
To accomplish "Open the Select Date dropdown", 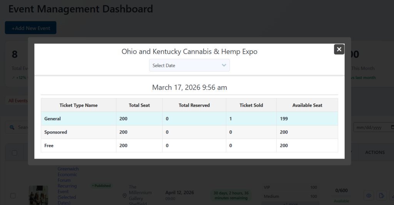I will pyautogui.click(x=189, y=65).
